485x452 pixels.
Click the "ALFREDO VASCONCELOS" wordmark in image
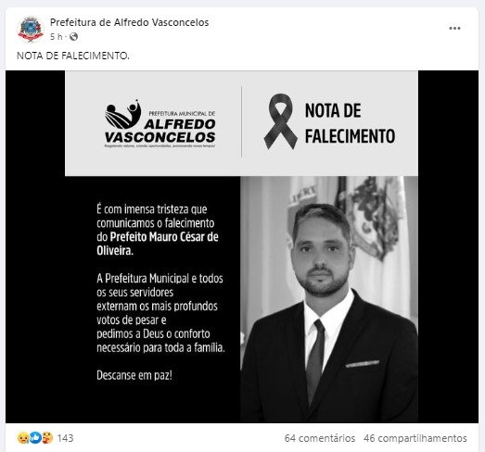point(160,131)
